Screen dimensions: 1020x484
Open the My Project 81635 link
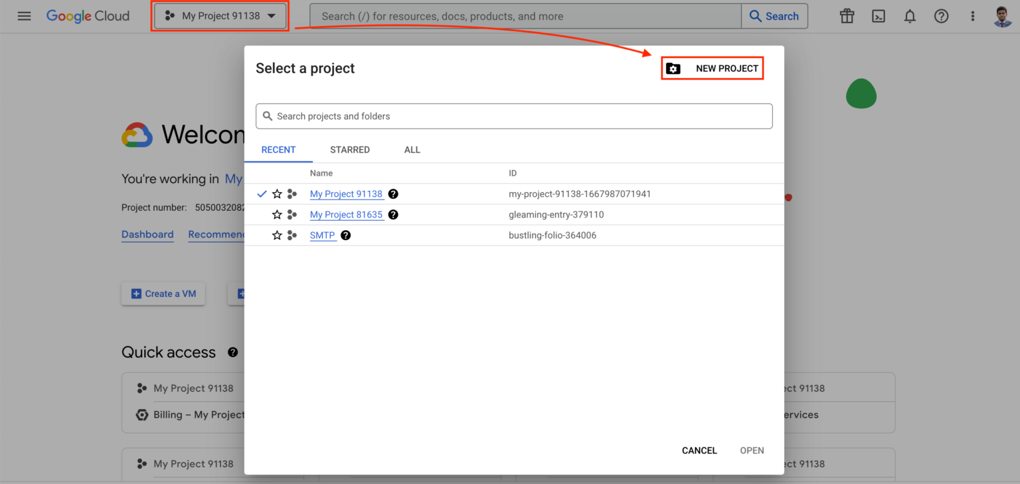[345, 214]
